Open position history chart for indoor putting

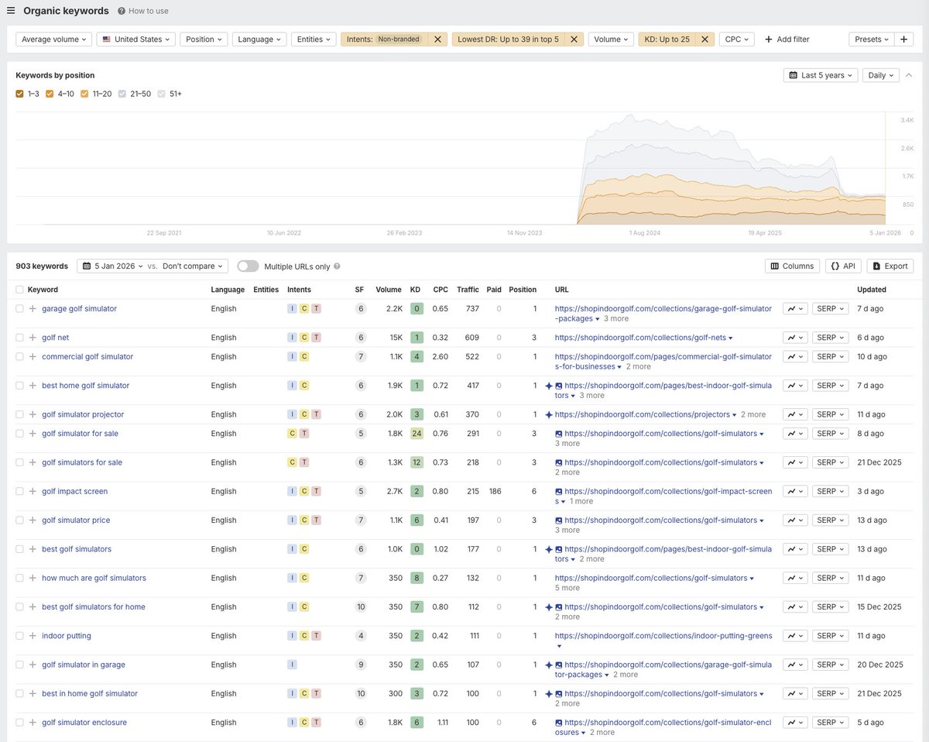795,636
